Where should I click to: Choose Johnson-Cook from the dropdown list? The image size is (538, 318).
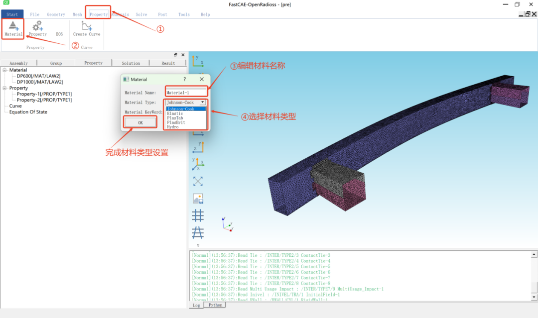click(186, 109)
